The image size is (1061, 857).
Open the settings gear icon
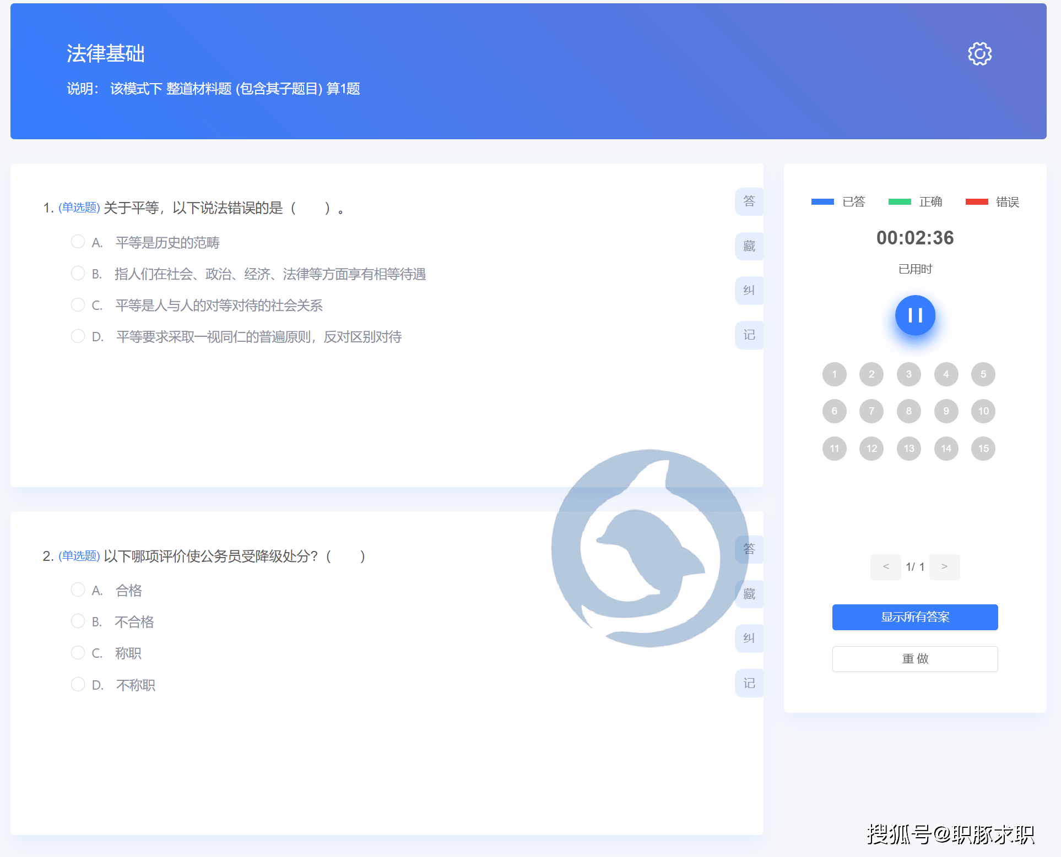979,54
